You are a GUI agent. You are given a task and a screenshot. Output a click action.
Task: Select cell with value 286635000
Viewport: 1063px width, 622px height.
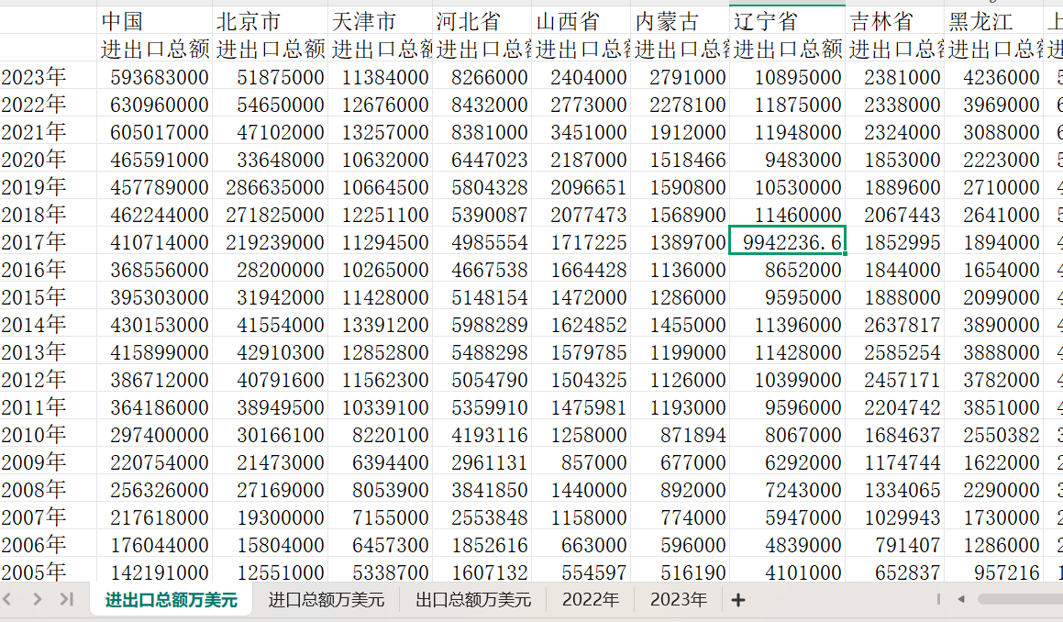pos(271,187)
